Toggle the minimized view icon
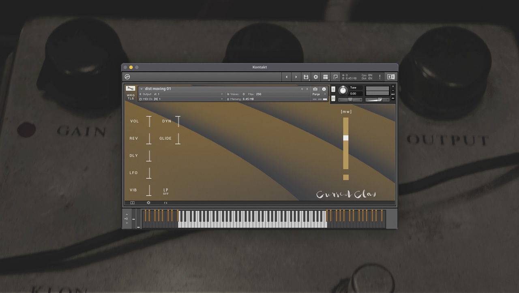Image resolution: width=519 pixels, height=293 pixels. [335, 77]
